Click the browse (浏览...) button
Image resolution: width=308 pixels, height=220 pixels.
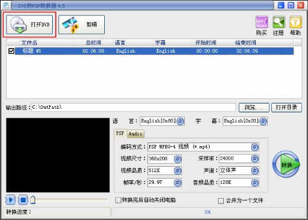click(254, 108)
